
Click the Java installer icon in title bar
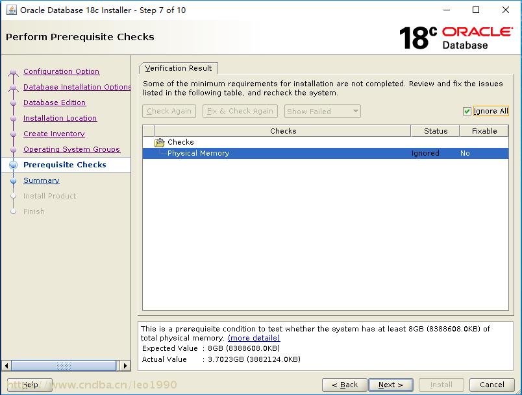(12, 10)
